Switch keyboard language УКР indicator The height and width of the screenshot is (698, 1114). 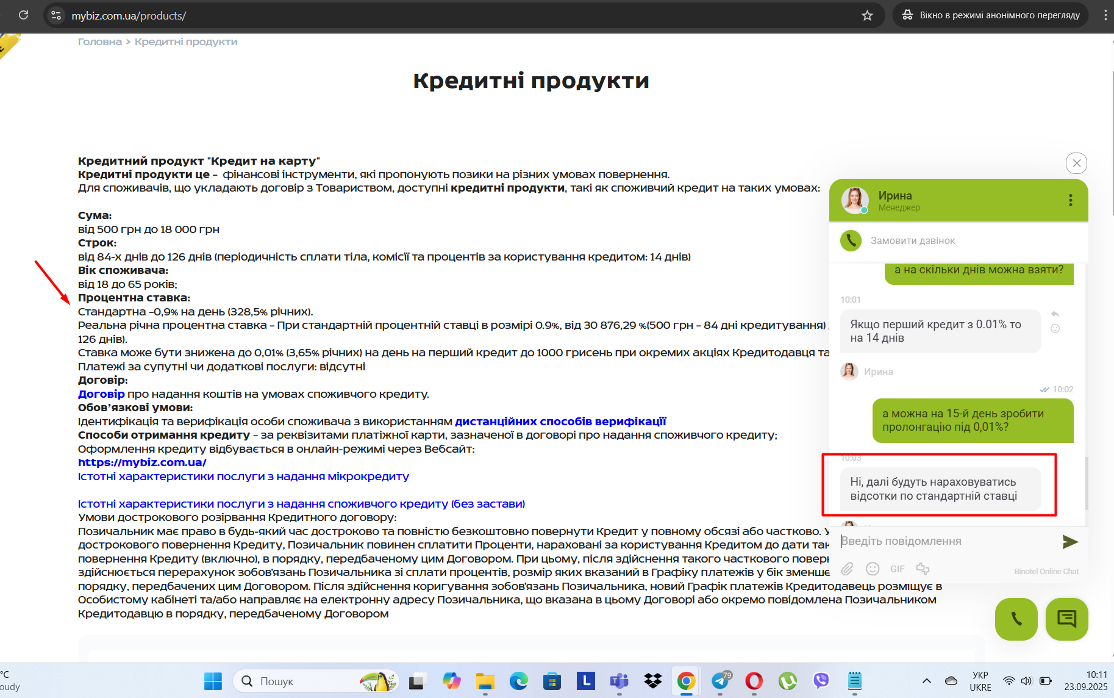point(980,681)
